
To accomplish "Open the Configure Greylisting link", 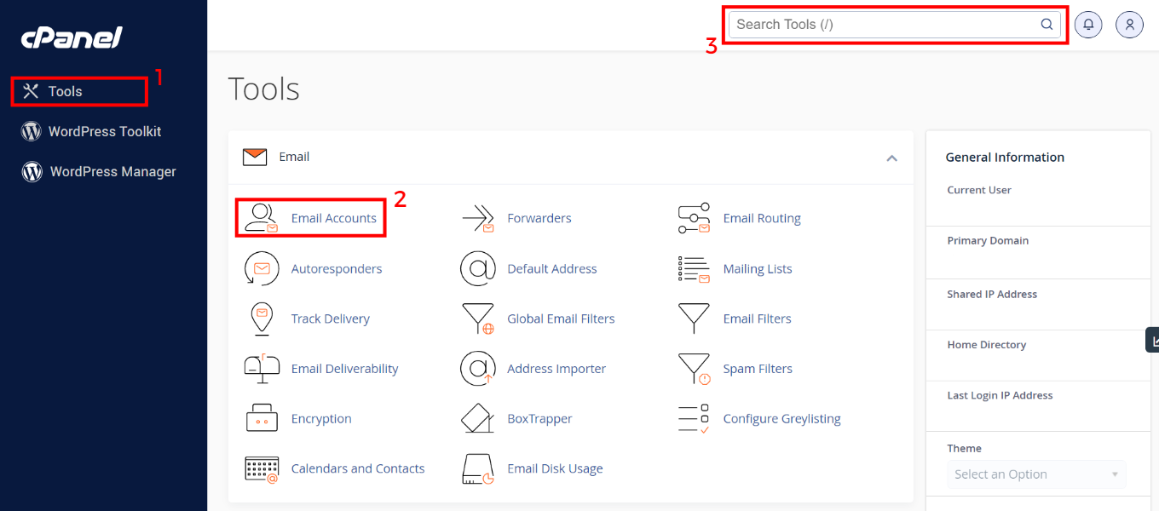I will [781, 419].
